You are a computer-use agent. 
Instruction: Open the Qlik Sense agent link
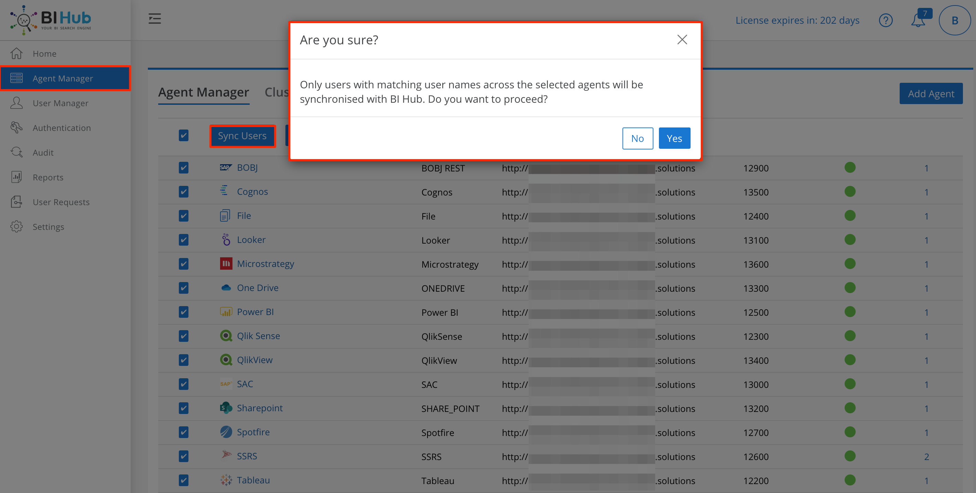(x=258, y=336)
